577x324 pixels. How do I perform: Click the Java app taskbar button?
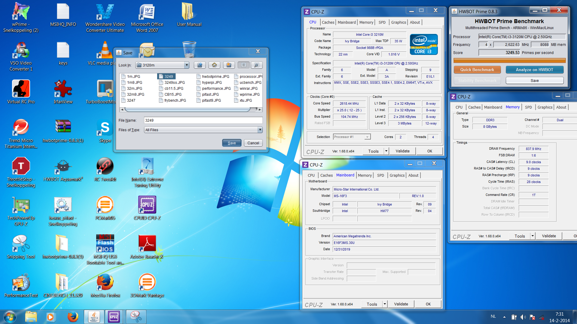point(94,317)
